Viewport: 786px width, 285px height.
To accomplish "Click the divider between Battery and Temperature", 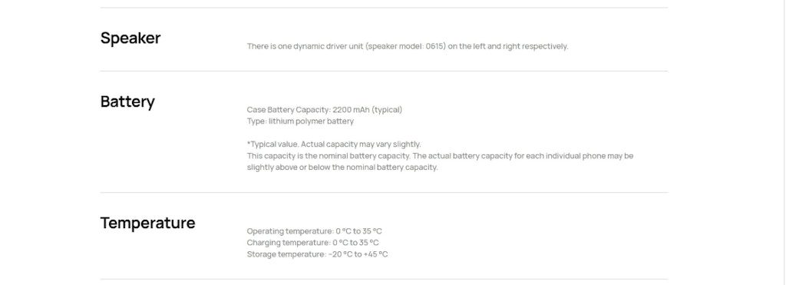I will tap(384, 193).
